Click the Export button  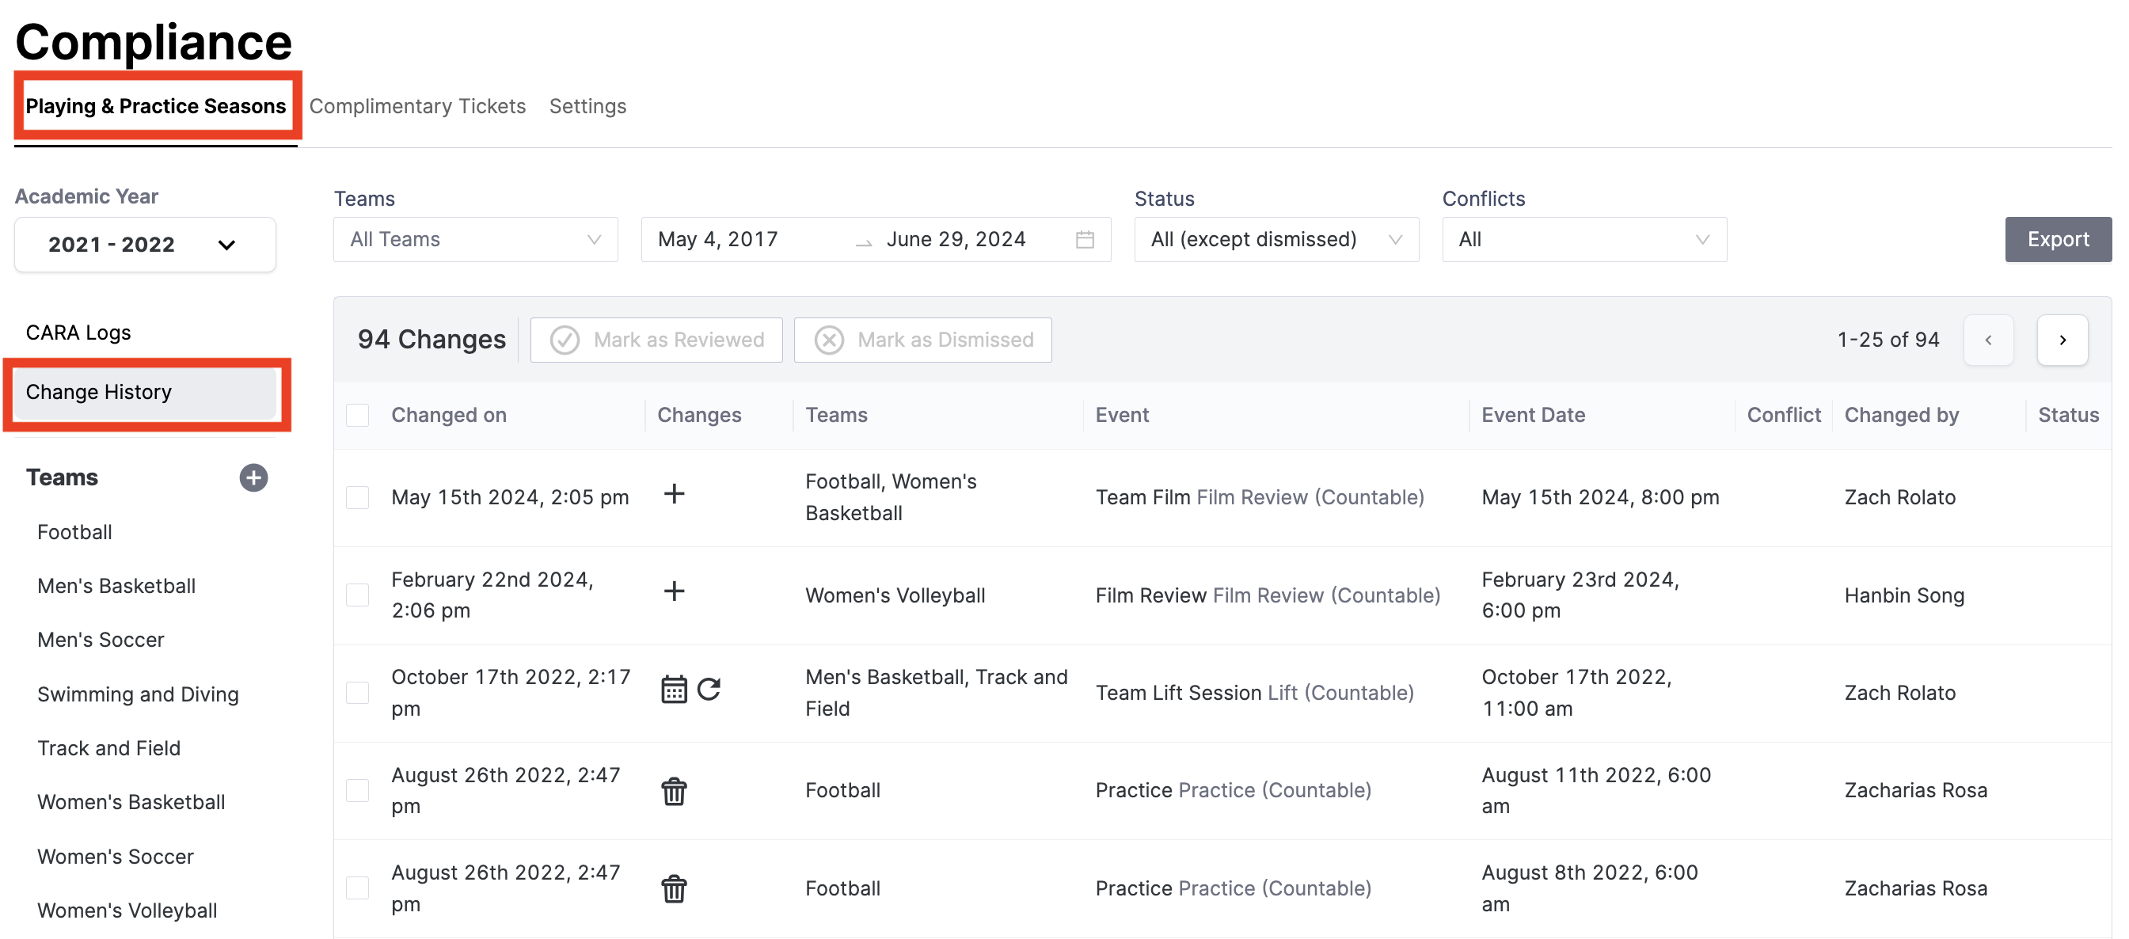point(2058,240)
